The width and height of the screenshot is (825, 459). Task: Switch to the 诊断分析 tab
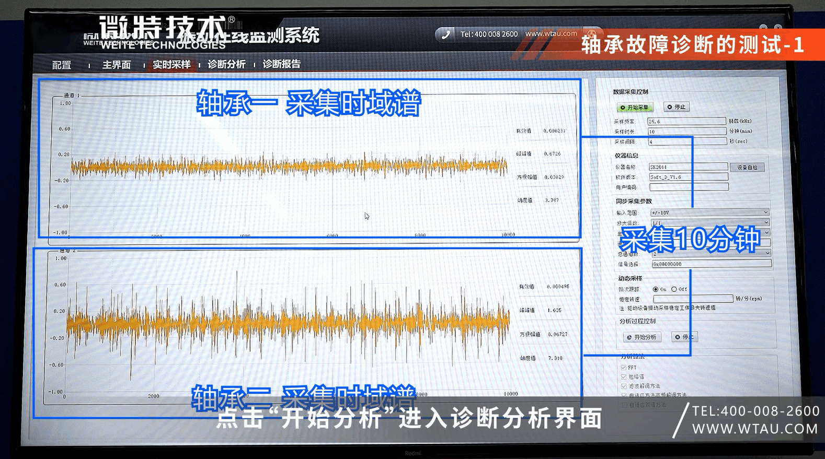(x=226, y=64)
